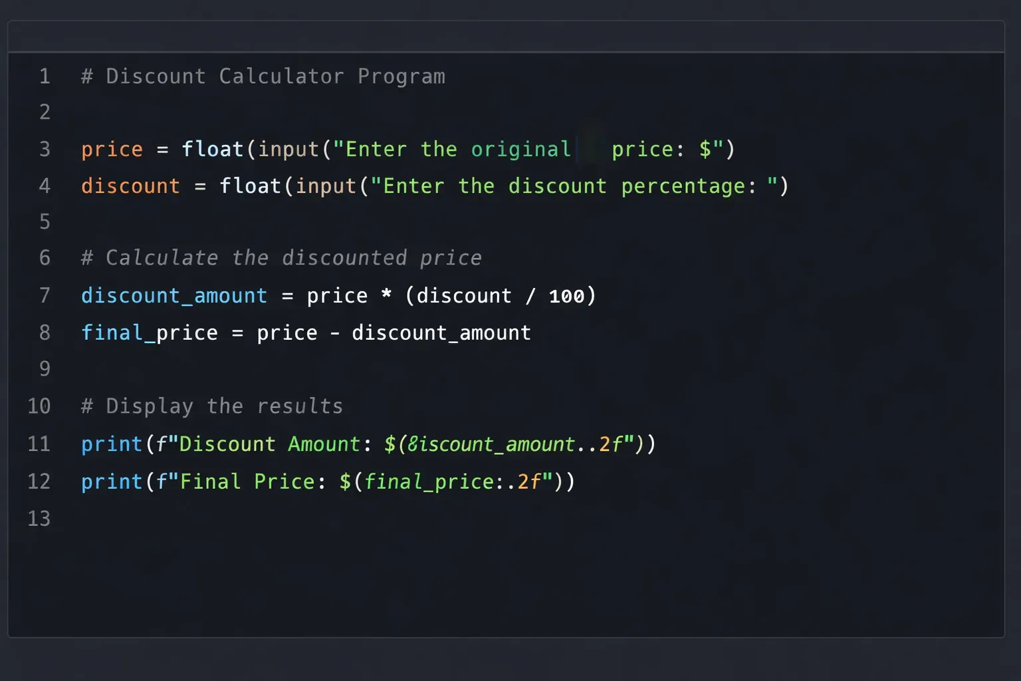Click line number 3 in the gutter

(45, 149)
